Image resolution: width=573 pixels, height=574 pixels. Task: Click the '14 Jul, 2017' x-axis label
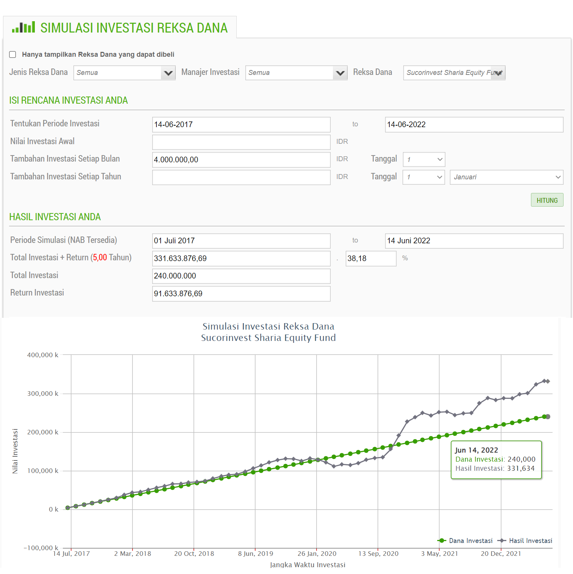click(x=71, y=554)
